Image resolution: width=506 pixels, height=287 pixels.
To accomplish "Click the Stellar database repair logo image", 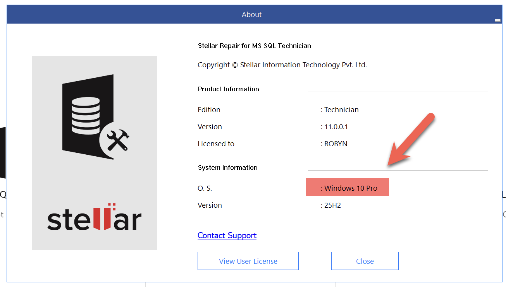I will coord(96,117).
